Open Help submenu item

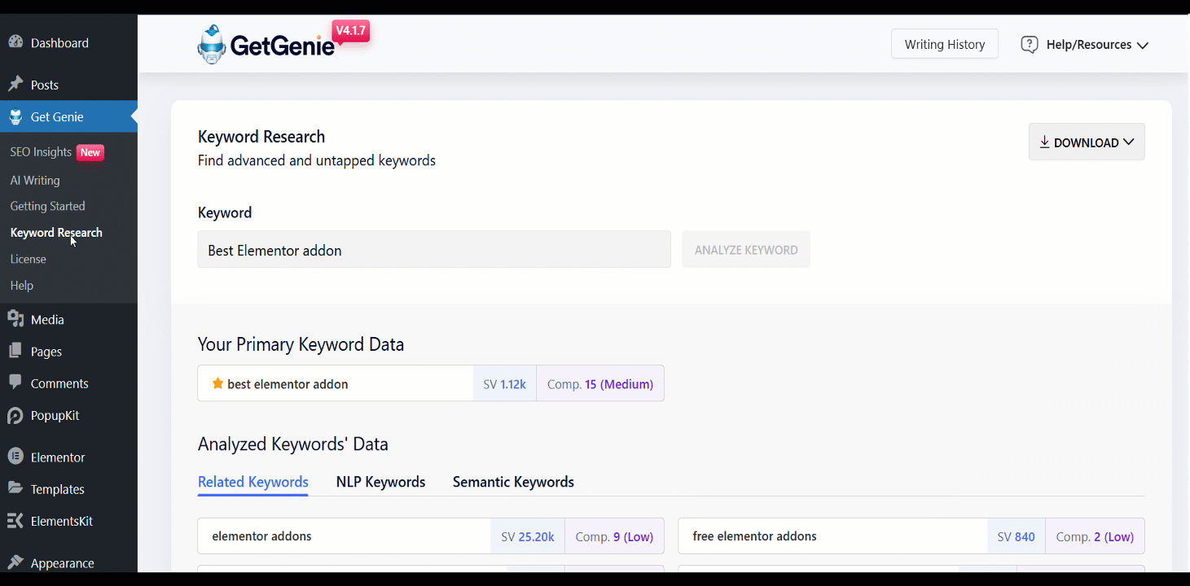(x=22, y=285)
